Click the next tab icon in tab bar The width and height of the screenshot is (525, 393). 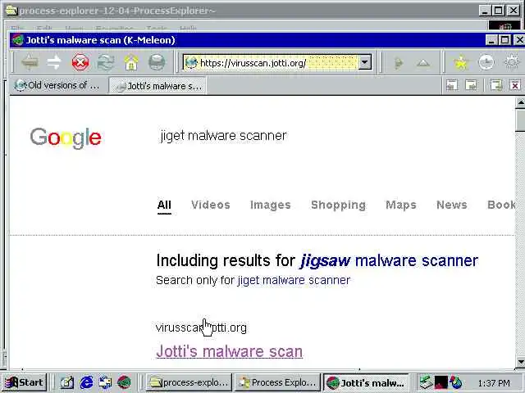[x=472, y=85]
